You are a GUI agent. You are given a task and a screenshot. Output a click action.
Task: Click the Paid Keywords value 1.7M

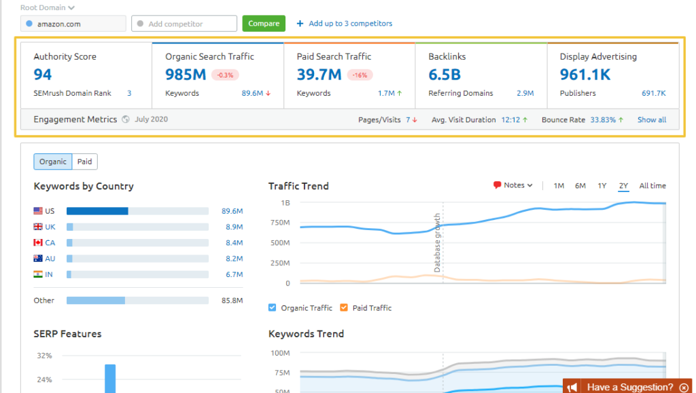386,93
